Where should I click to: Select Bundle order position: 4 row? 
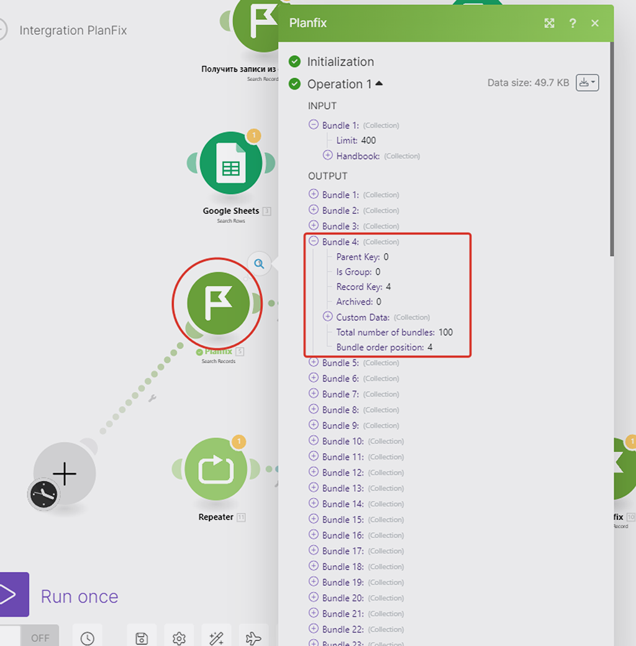384,347
